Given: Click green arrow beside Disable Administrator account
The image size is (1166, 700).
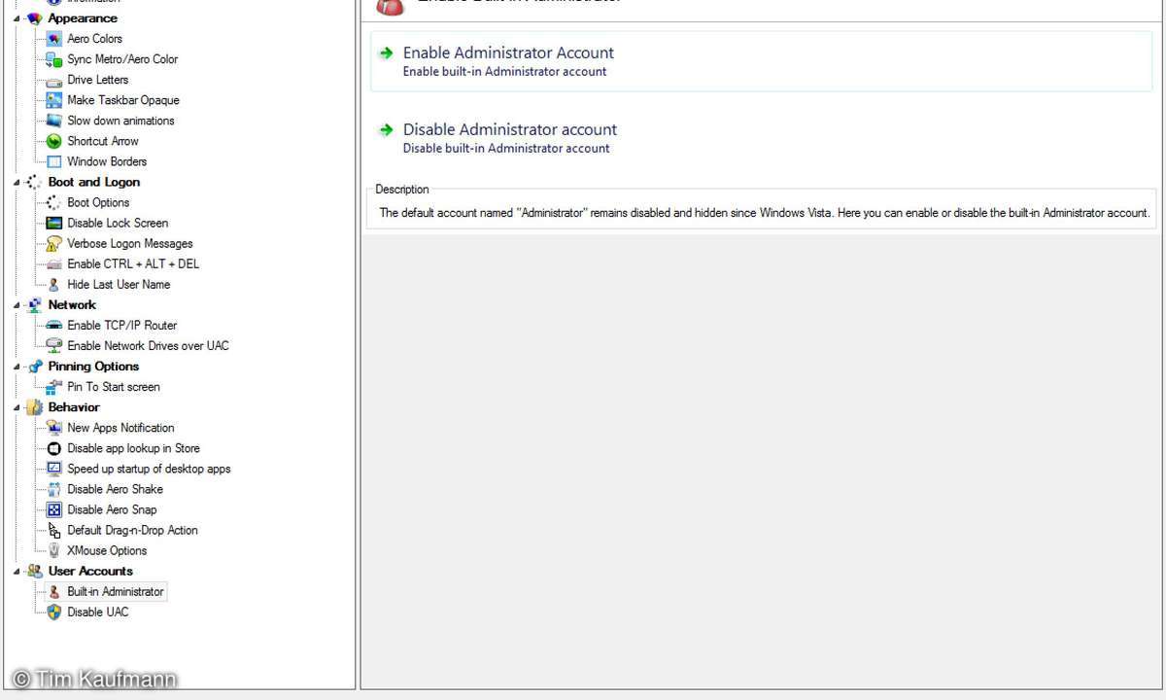Looking at the screenshot, I should click(x=386, y=129).
